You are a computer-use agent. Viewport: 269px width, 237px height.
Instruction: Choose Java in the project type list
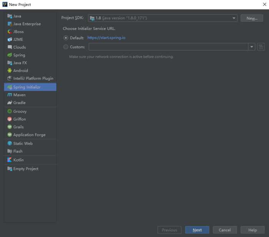point(30,16)
